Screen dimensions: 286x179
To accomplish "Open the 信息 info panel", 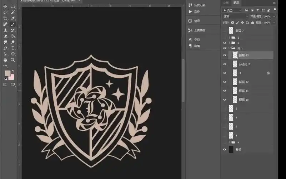I will 194,21.
